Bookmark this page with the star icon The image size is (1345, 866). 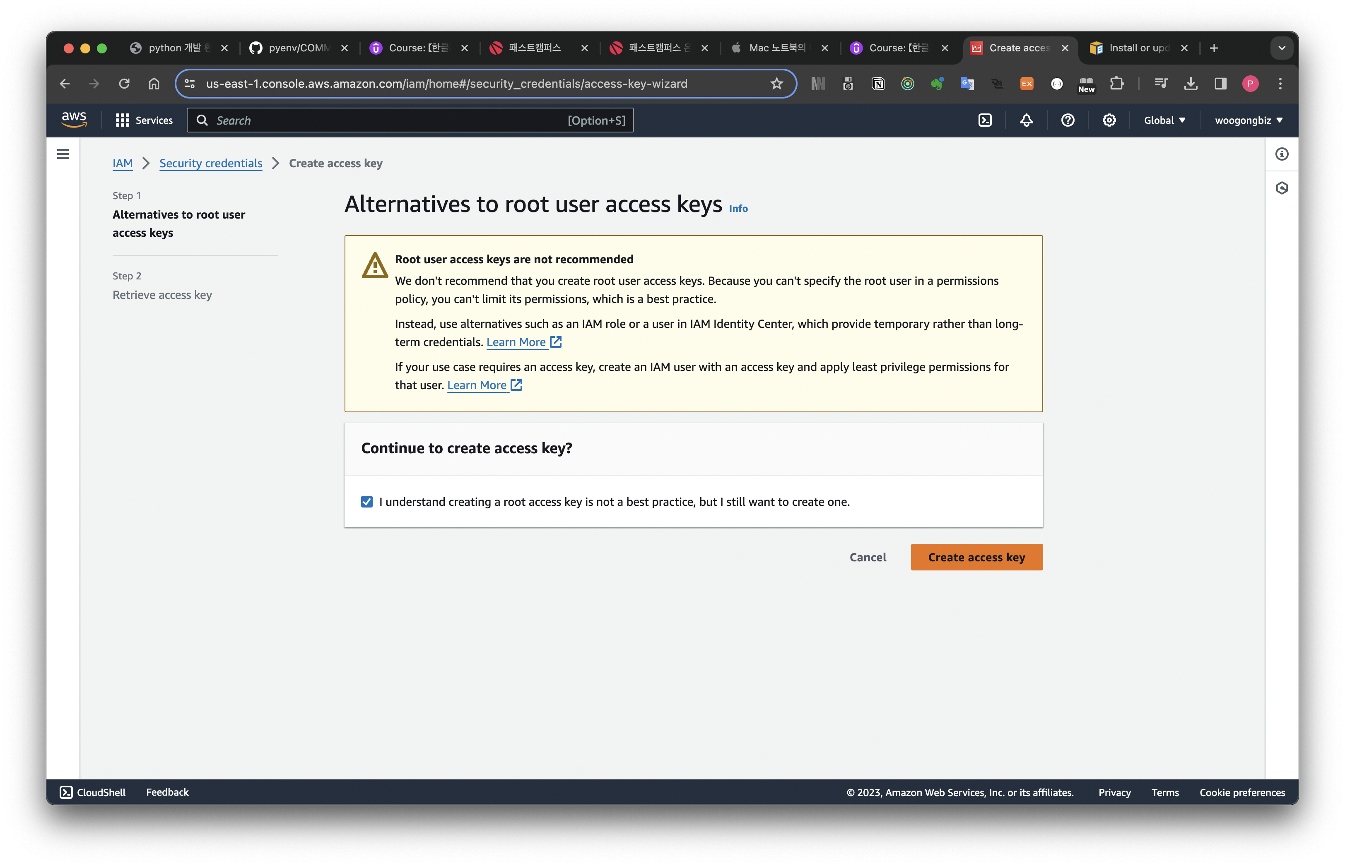776,84
